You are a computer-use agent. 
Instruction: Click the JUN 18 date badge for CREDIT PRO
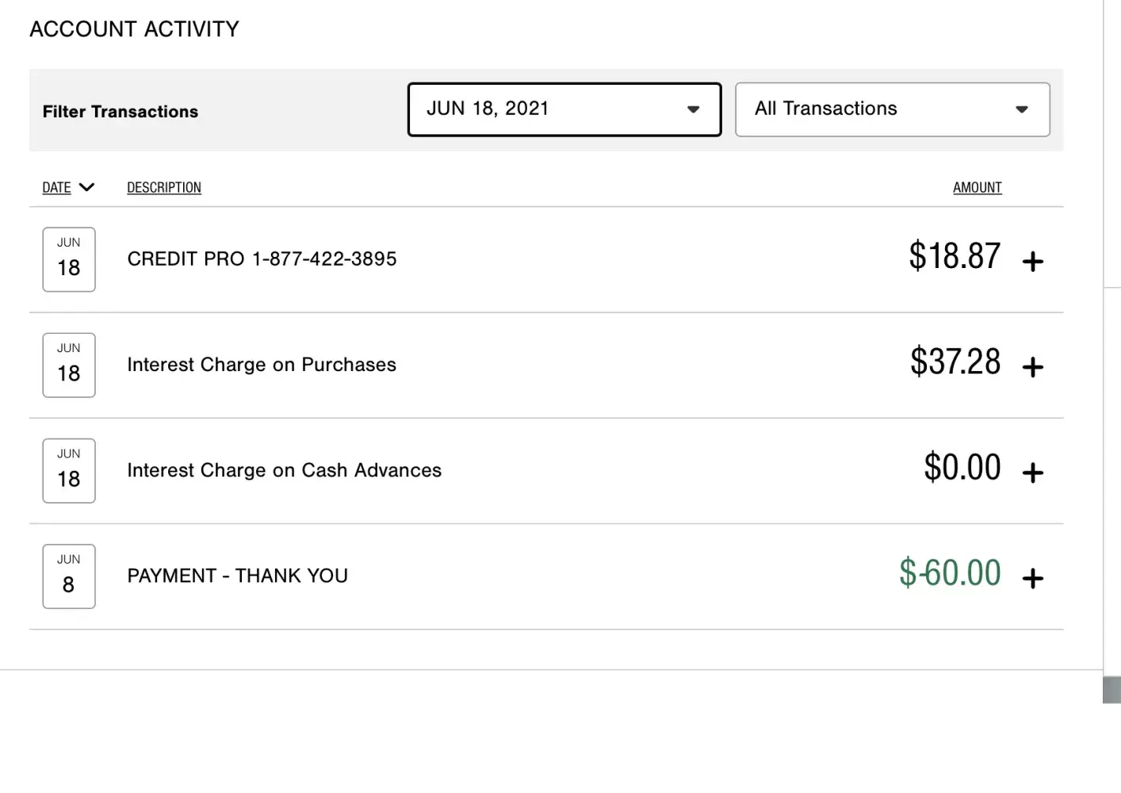69,259
